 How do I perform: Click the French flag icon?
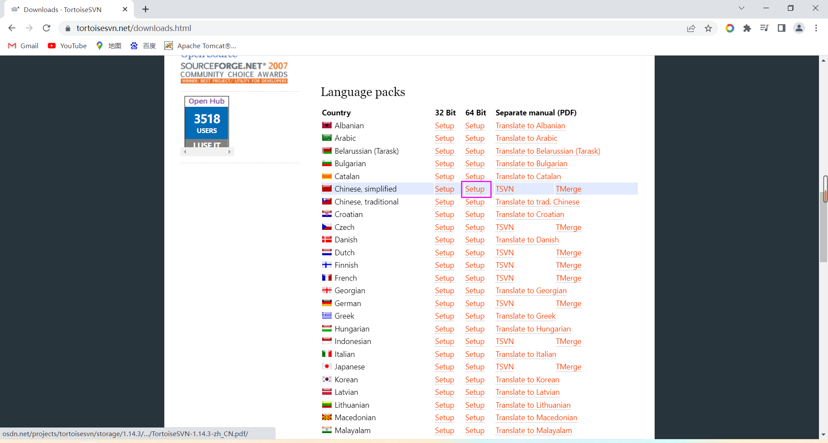327,278
